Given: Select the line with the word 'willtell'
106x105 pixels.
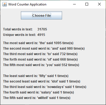Looking at the screenshot, I should click(37, 98).
